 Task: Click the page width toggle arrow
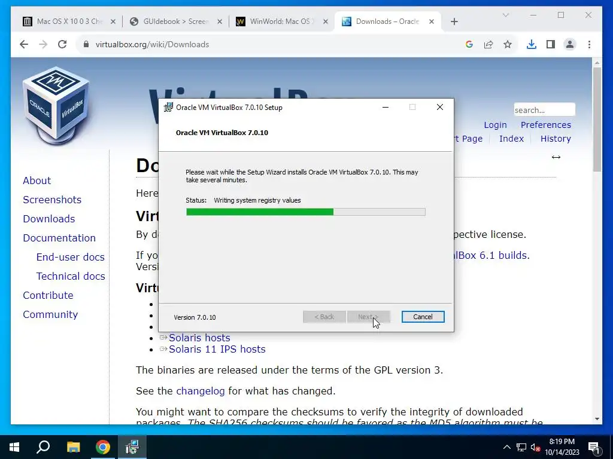tap(556, 157)
